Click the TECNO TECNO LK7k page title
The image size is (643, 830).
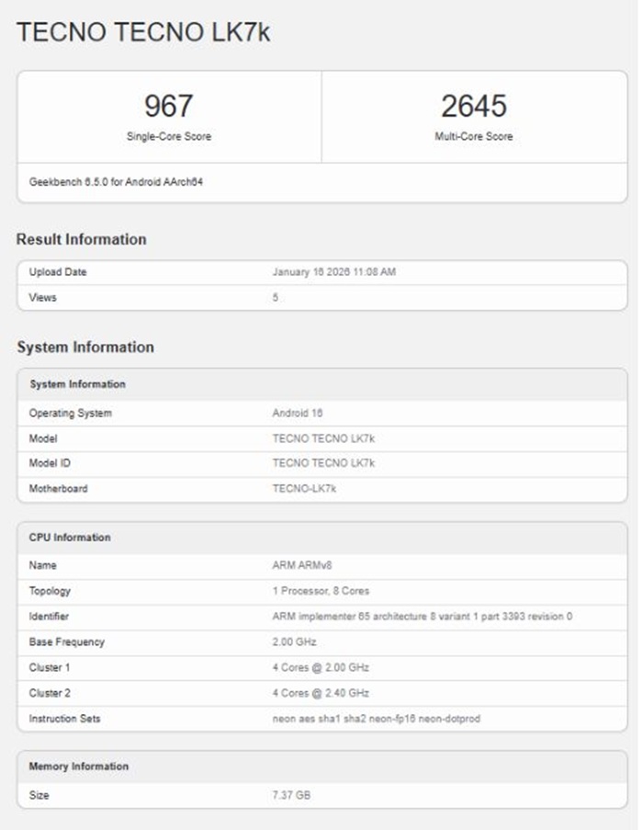pyautogui.click(x=143, y=32)
